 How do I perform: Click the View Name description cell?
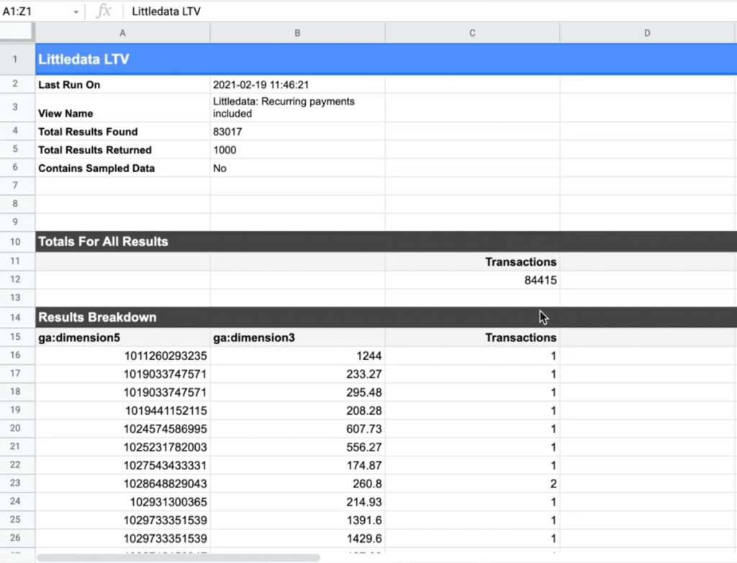pos(297,108)
